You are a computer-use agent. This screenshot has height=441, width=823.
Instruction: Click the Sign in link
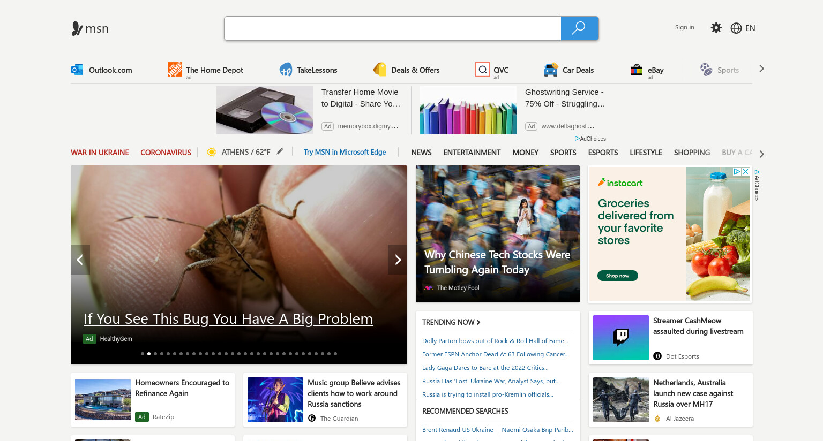[685, 27]
